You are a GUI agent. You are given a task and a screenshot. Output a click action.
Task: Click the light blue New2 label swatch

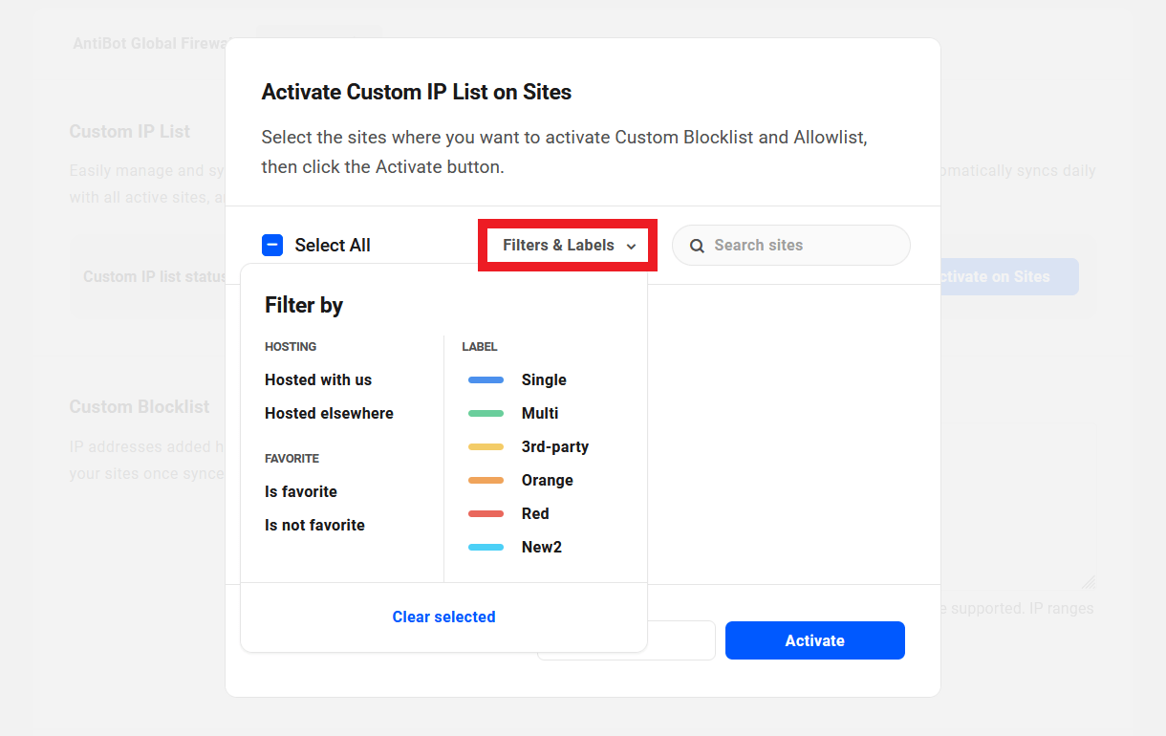[x=486, y=548]
